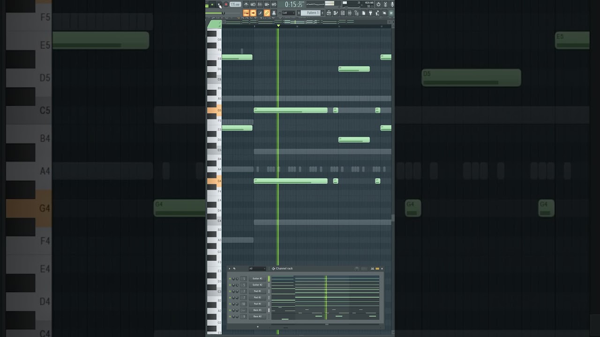The image size is (600, 337).
Task: Click the piano roll vertical scrollbar handle
Action: point(393,218)
